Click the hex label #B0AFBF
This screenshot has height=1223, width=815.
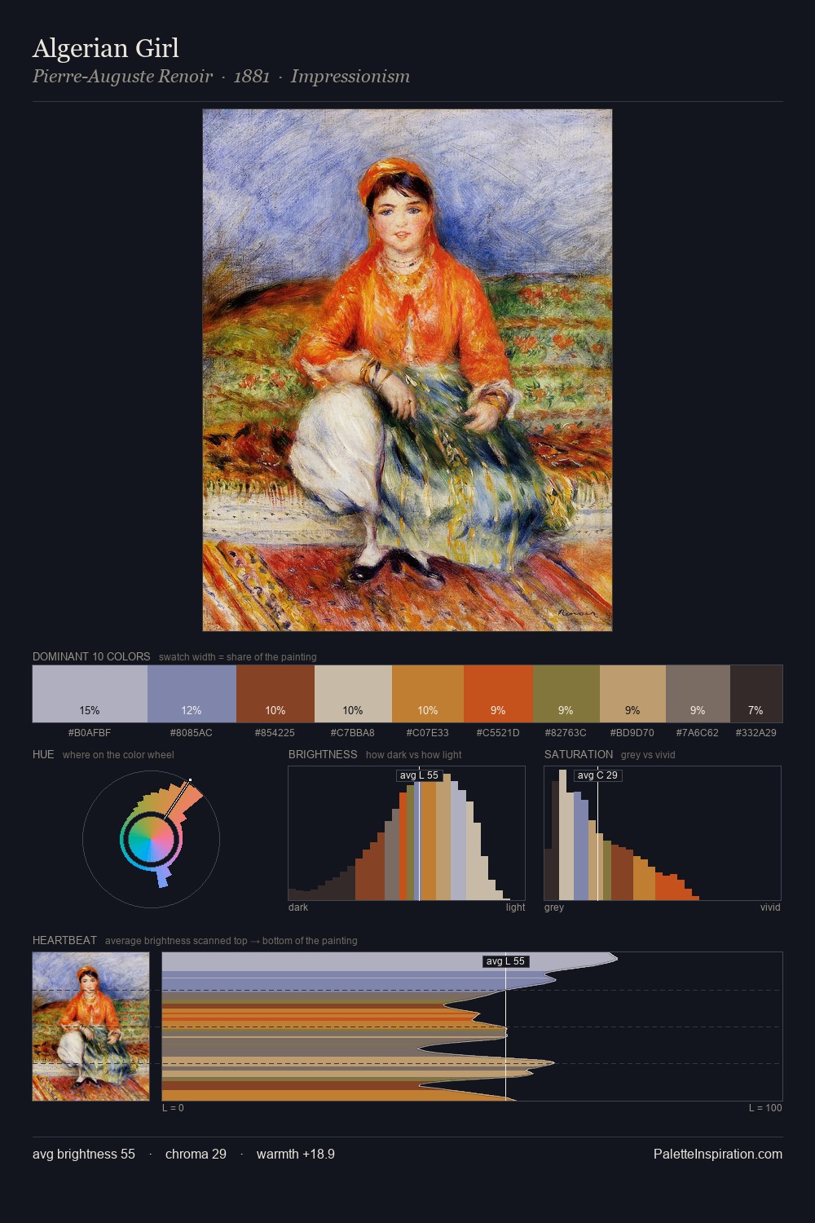90,733
